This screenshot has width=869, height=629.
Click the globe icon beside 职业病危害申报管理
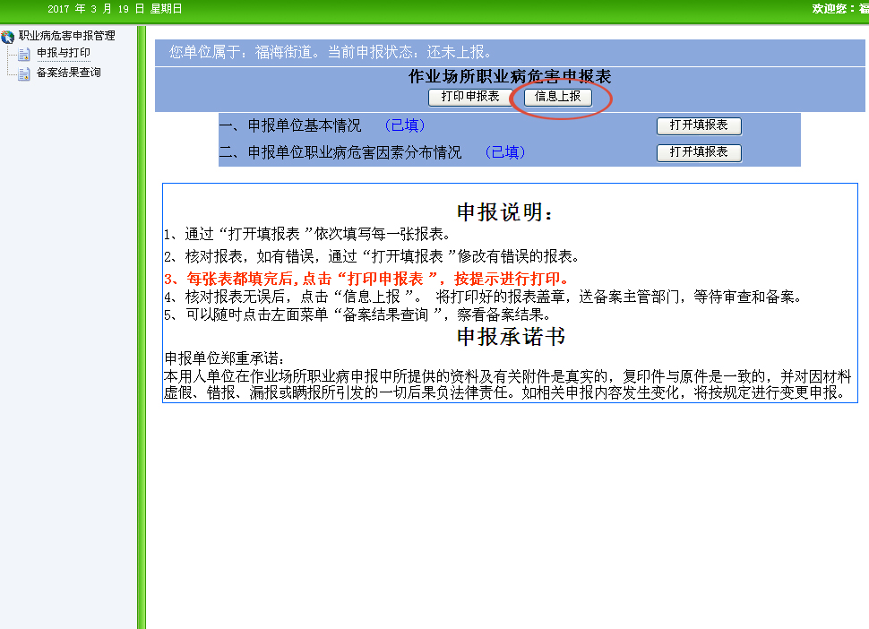[8, 37]
